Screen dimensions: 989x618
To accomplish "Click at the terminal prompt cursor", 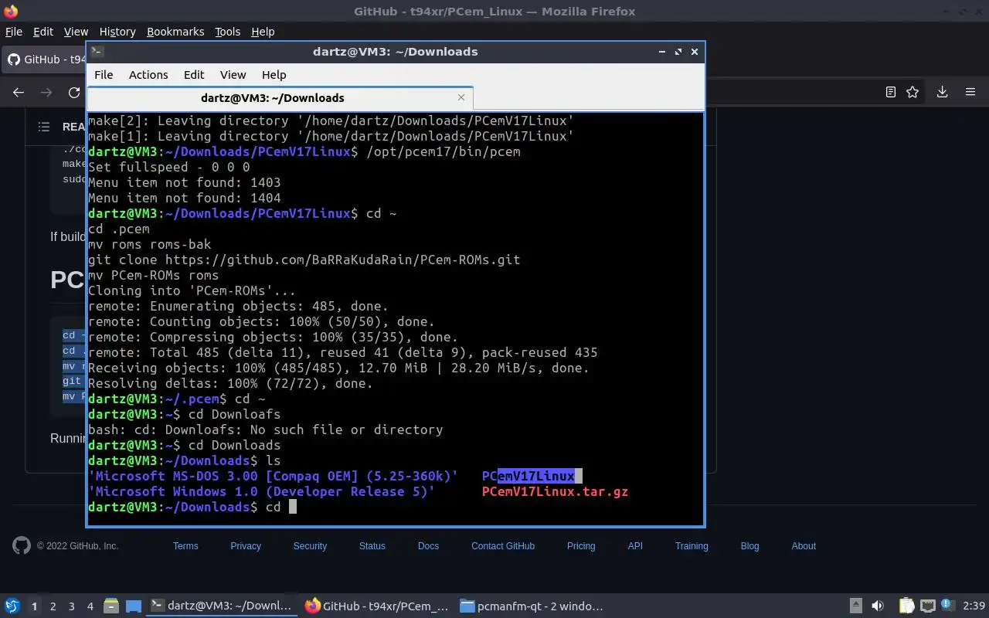I will point(293,507).
